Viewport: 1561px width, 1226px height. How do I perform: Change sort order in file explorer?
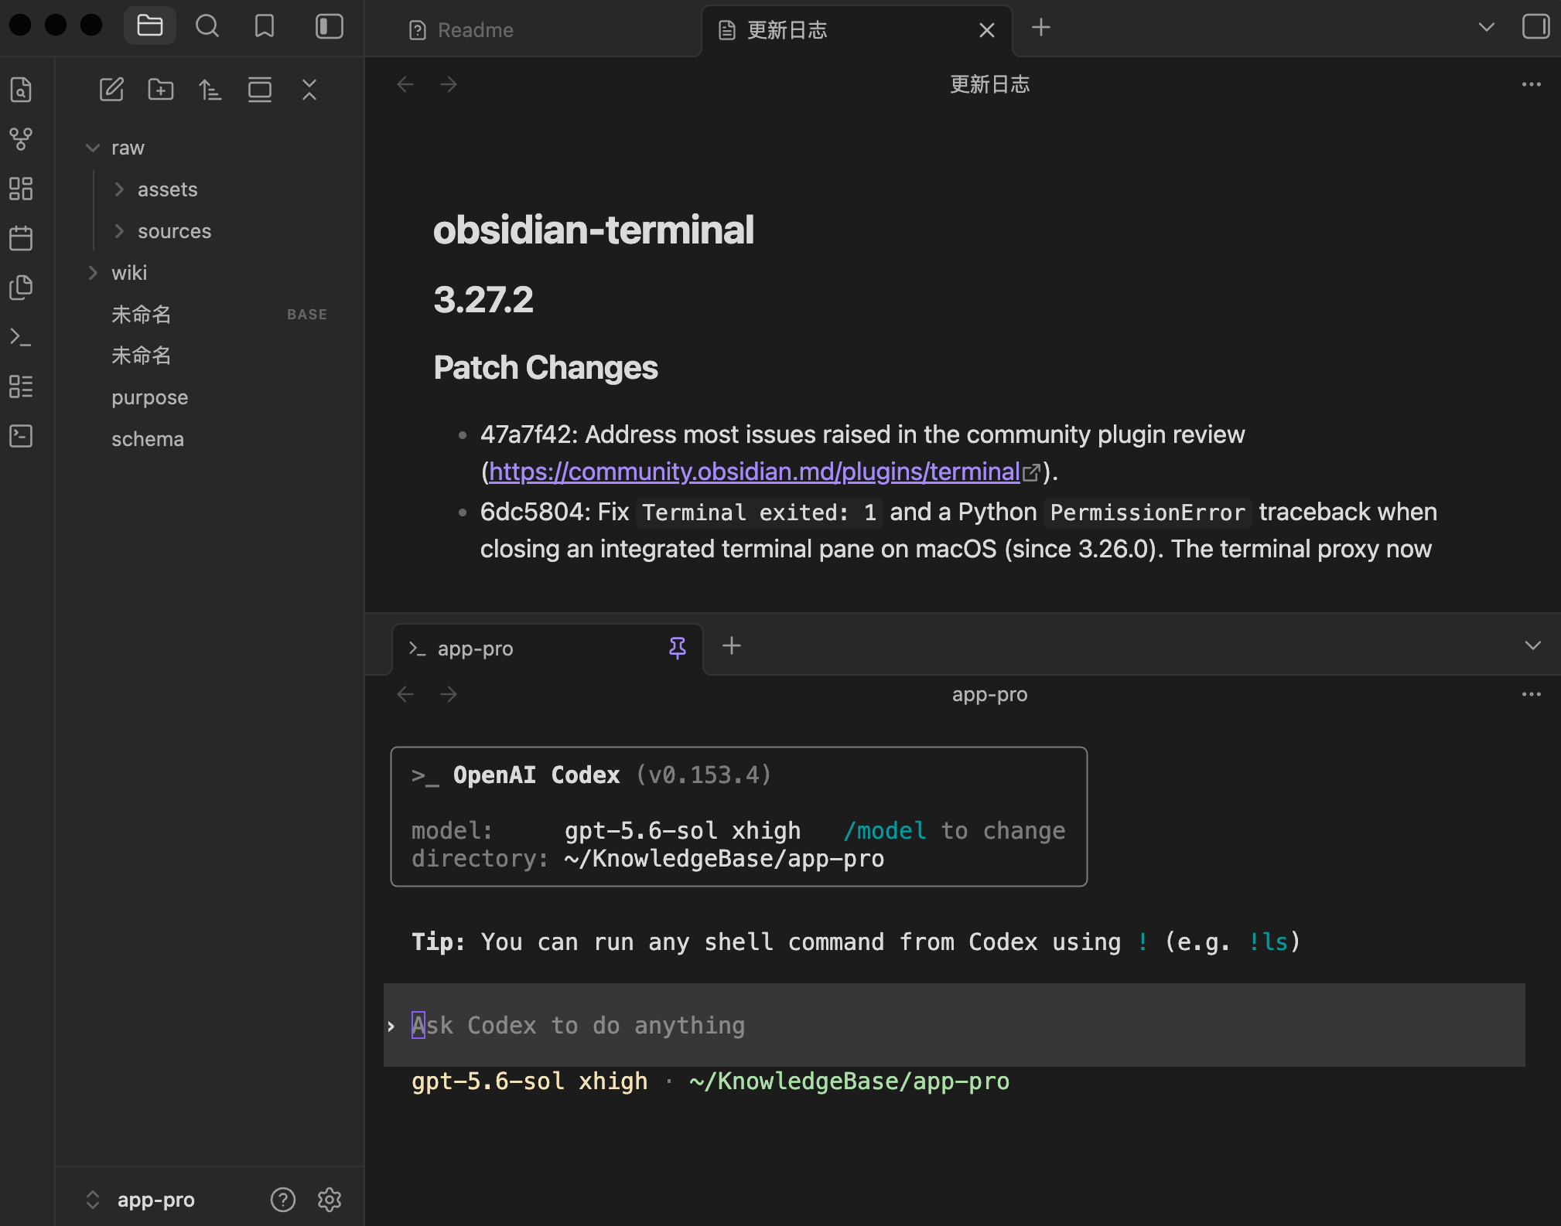210,90
